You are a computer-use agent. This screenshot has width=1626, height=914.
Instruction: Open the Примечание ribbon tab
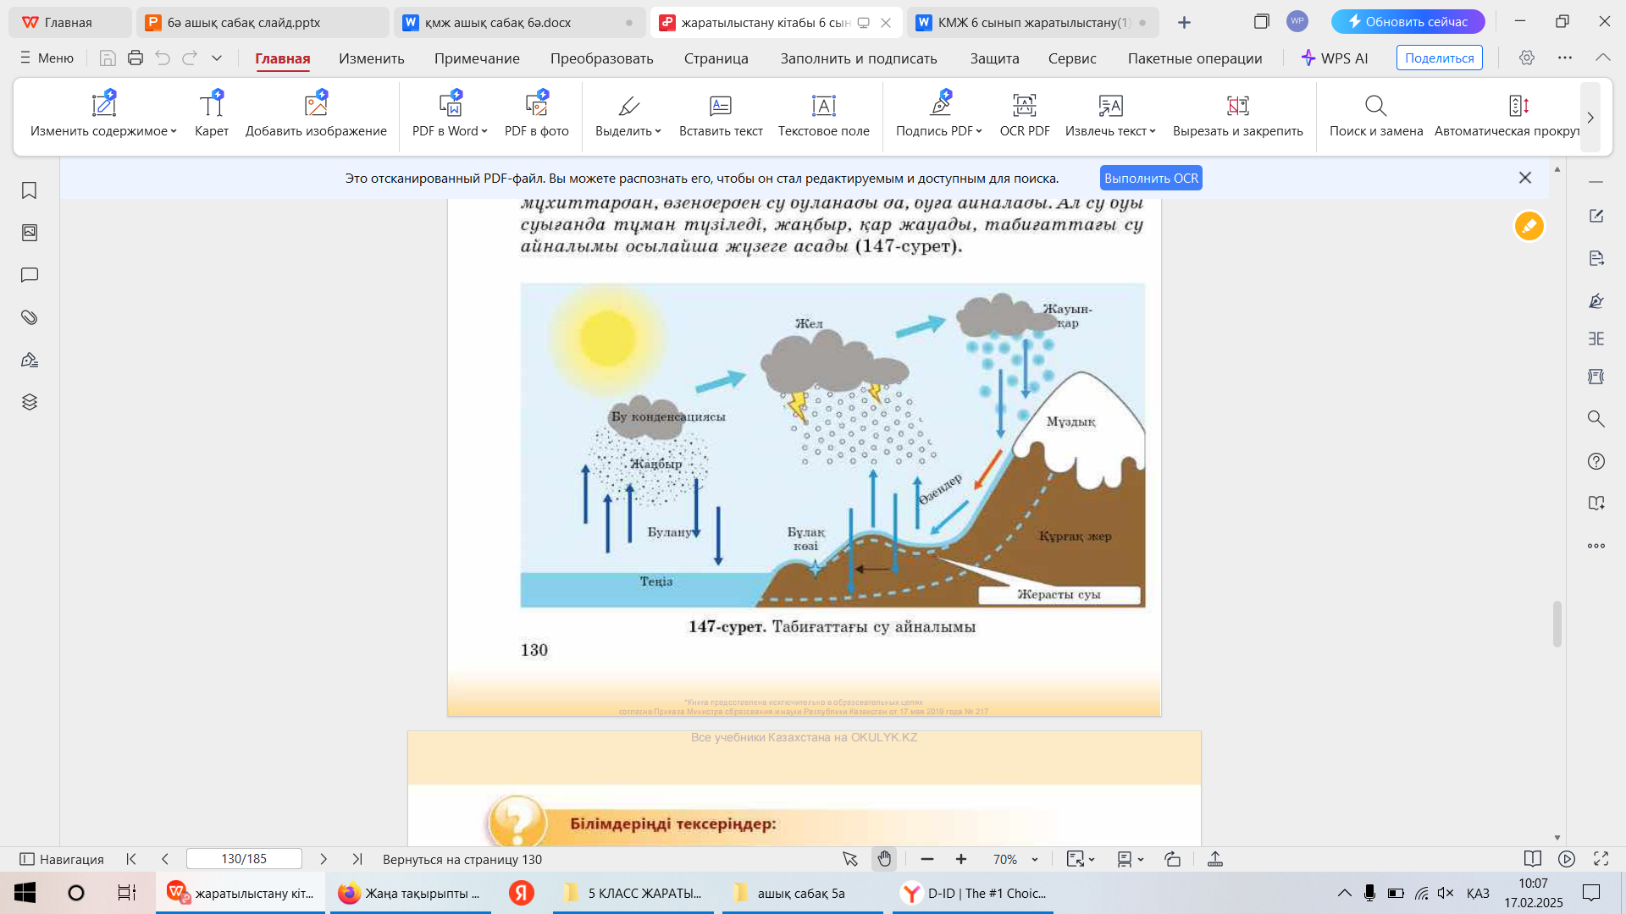pyautogui.click(x=477, y=58)
